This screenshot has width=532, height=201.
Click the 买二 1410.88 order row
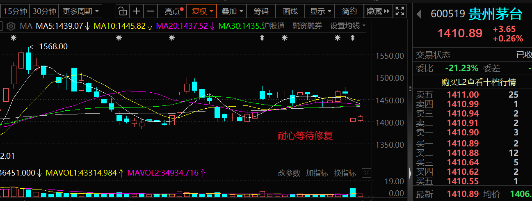[x=473, y=153]
